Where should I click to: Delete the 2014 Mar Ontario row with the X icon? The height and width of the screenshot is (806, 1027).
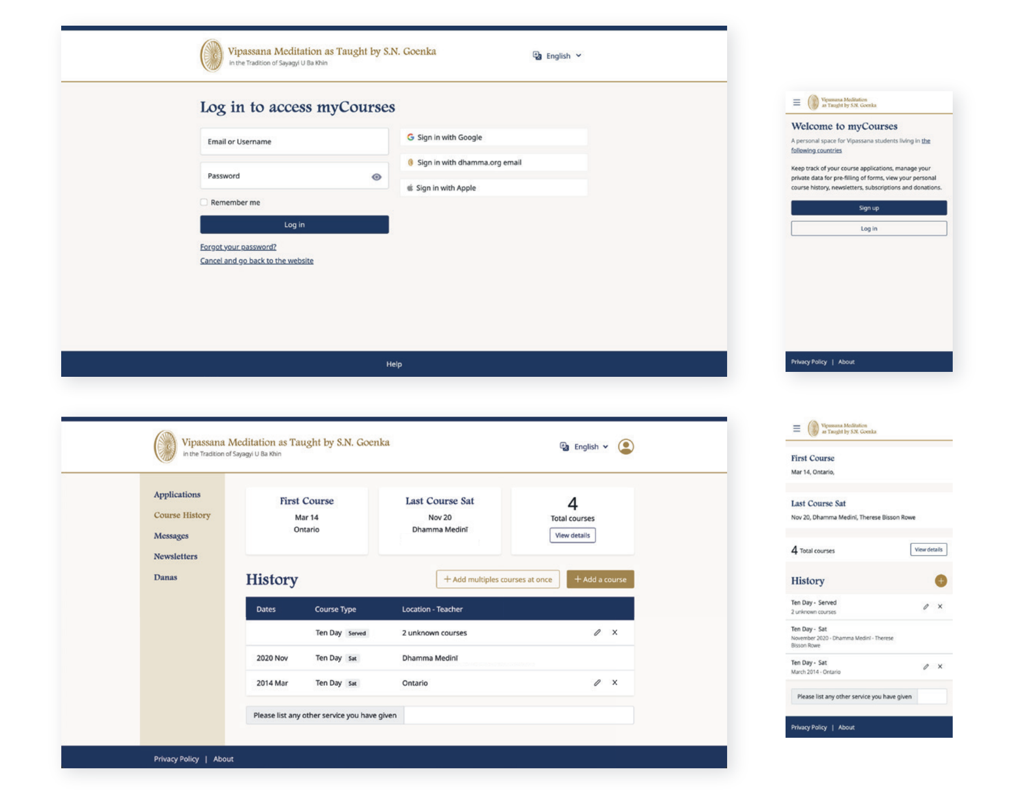615,683
